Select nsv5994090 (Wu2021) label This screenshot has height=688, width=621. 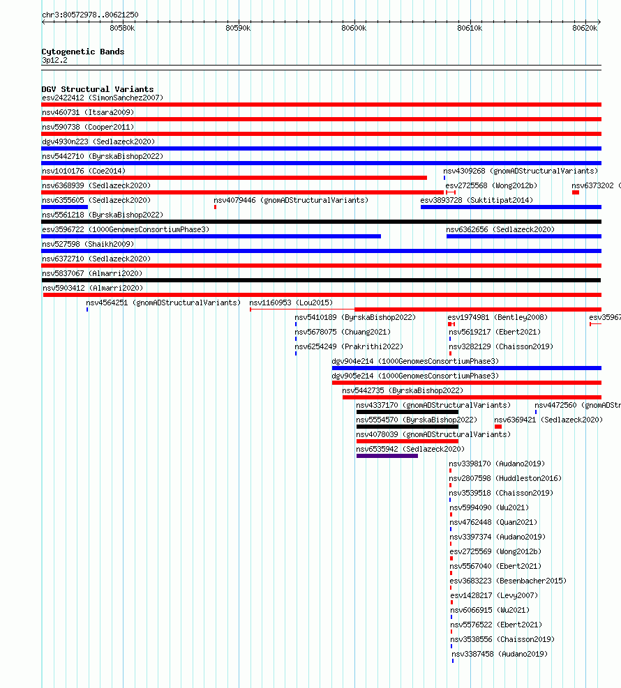[x=489, y=507]
